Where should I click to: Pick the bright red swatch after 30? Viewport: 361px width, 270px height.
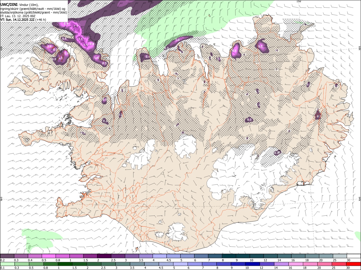(353, 264)
